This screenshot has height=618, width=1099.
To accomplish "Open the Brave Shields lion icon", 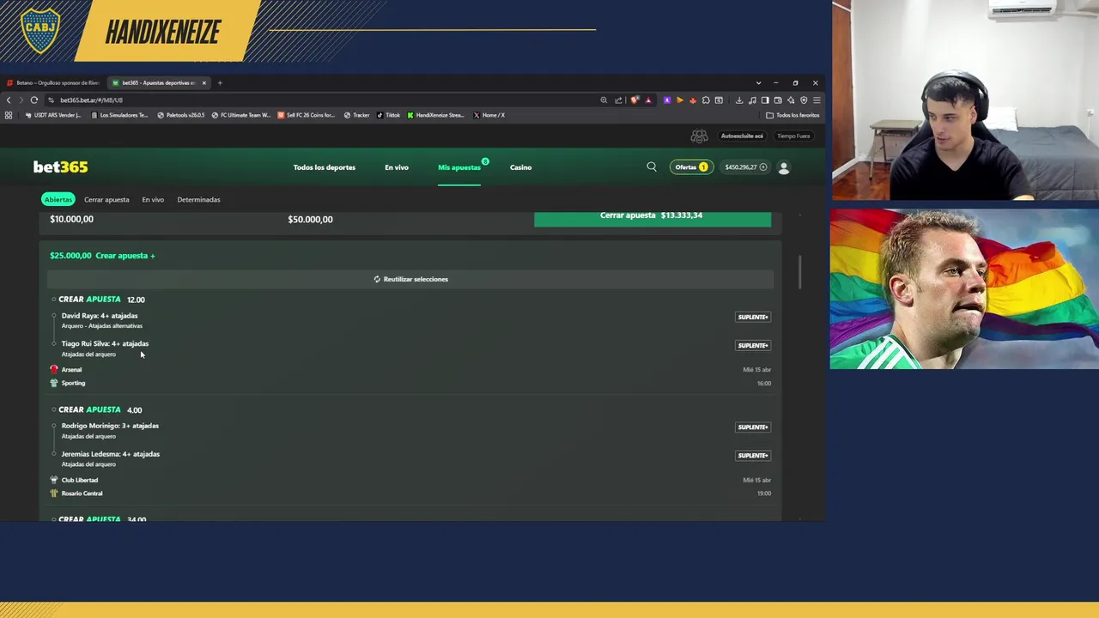I will point(635,100).
